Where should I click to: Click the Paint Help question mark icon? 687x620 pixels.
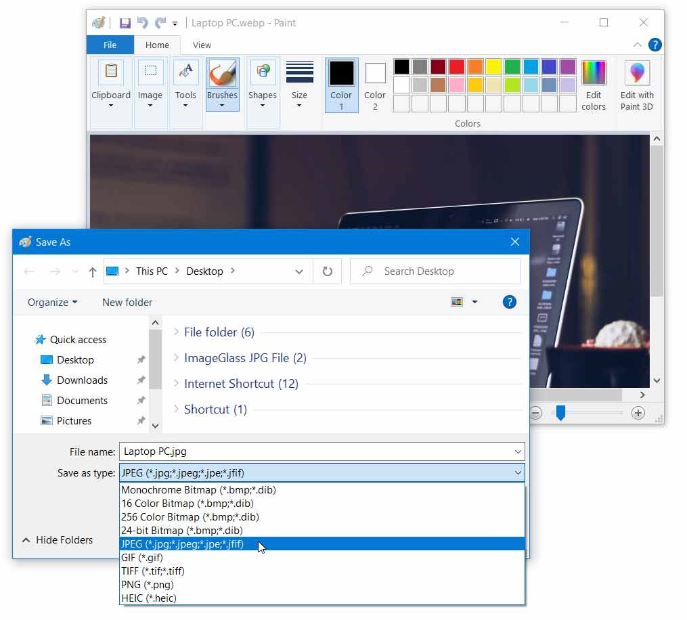[x=655, y=45]
